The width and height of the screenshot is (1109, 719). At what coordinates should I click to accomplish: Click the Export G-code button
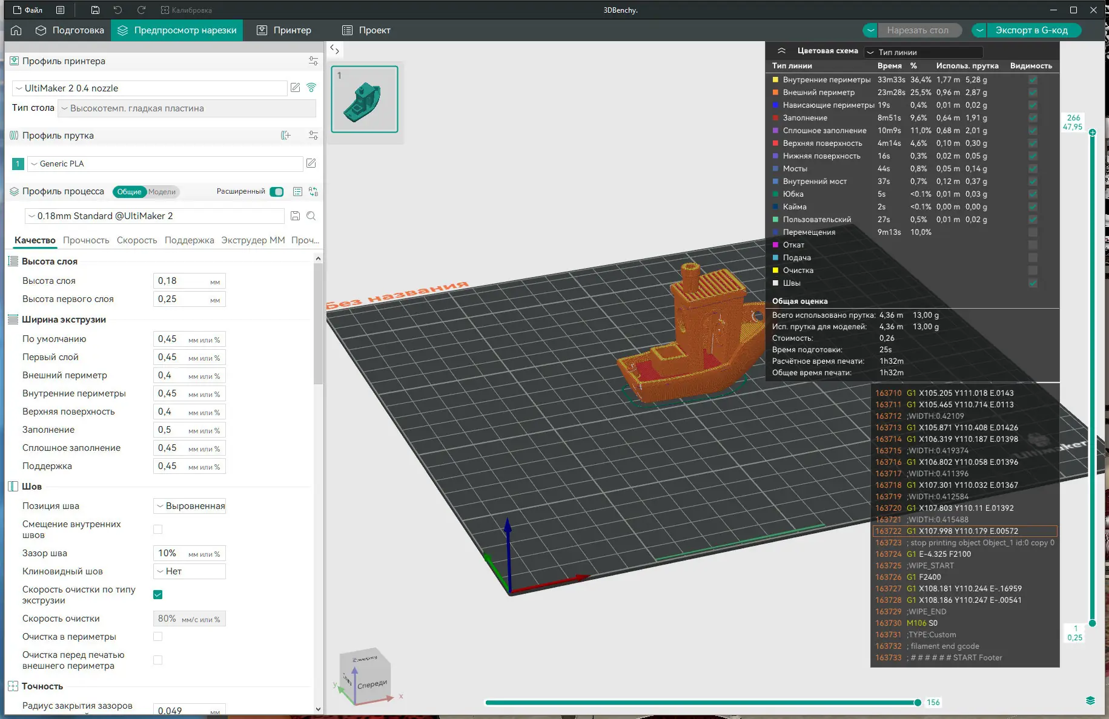tap(1033, 30)
